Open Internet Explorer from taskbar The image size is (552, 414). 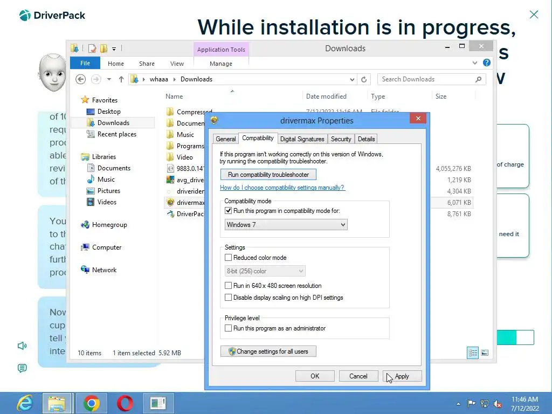[25, 403]
